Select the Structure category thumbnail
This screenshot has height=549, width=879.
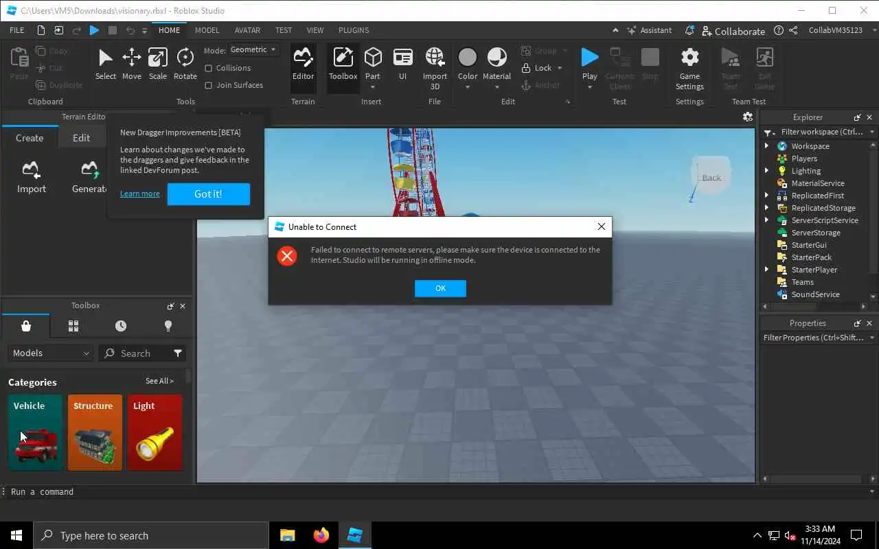[95, 432]
